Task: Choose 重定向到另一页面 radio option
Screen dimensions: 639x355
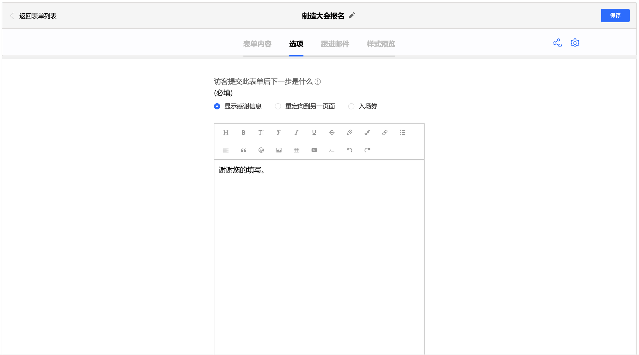Action: coord(278,106)
